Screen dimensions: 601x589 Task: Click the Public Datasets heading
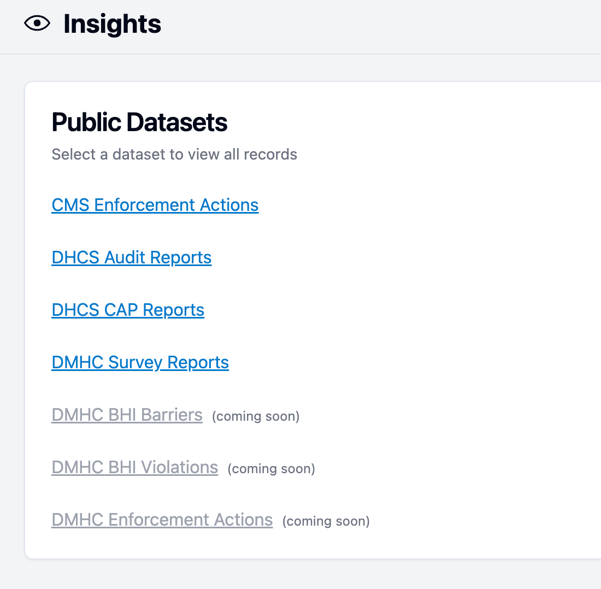pyautogui.click(x=139, y=122)
